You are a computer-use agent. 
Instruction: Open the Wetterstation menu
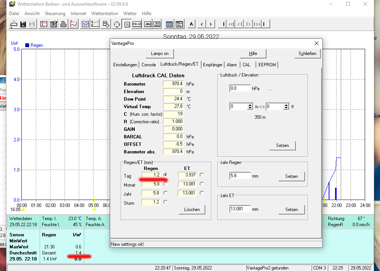(105, 13)
